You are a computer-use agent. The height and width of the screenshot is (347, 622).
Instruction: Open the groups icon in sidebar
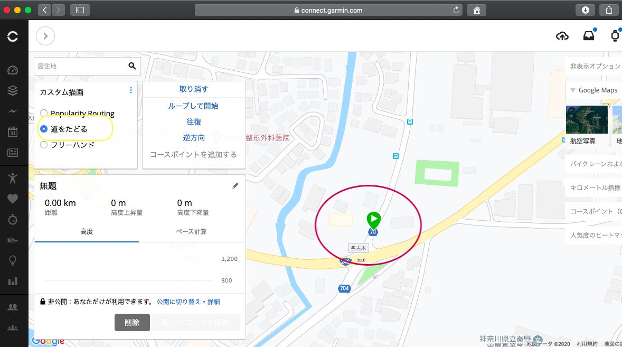(x=13, y=327)
